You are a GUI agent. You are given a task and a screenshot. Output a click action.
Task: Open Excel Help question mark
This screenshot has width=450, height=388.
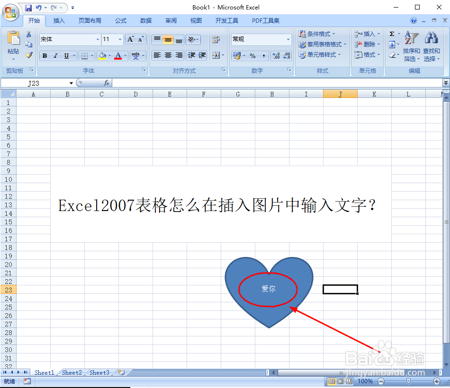(x=413, y=20)
